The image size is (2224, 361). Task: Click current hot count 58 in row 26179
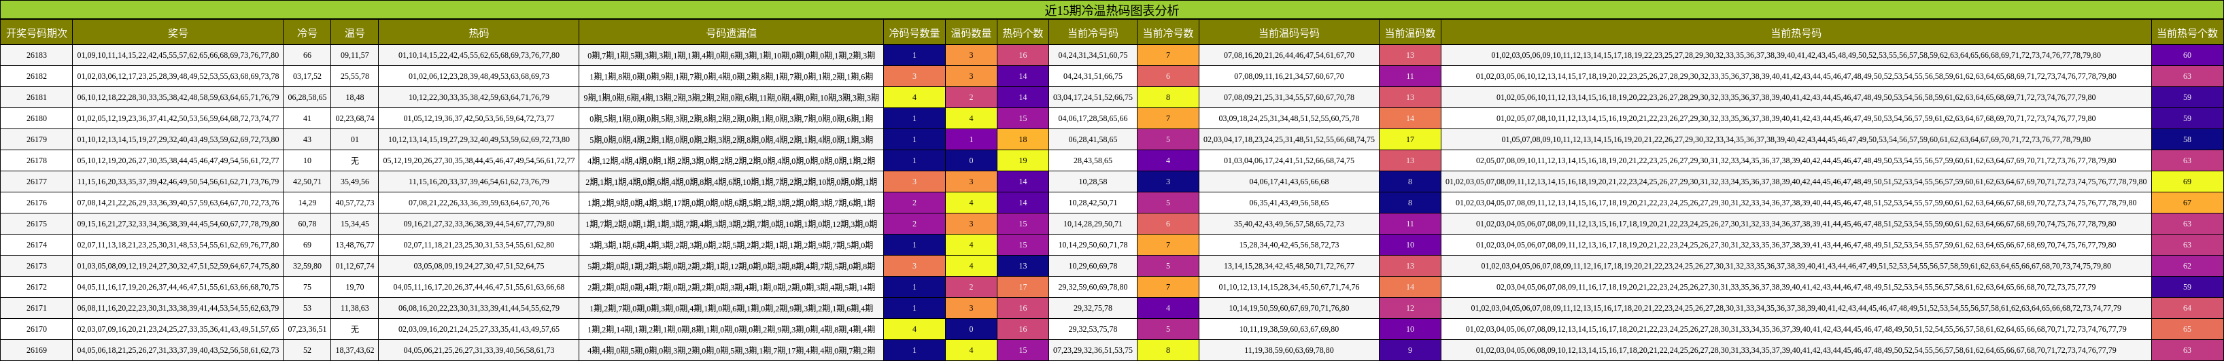(x=2187, y=140)
